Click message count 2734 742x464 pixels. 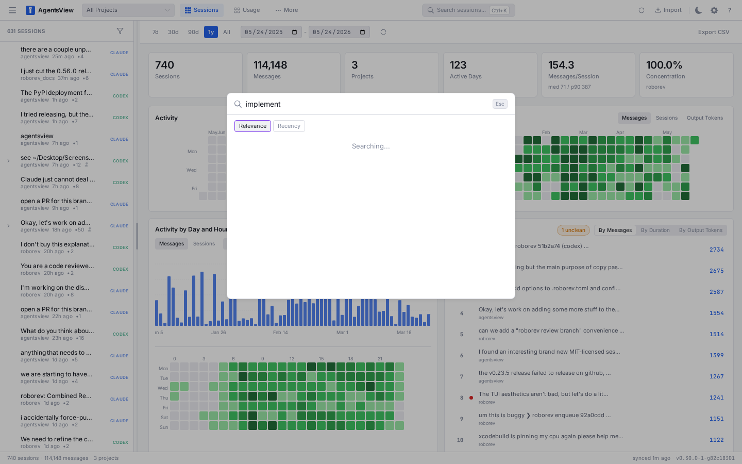(x=716, y=250)
